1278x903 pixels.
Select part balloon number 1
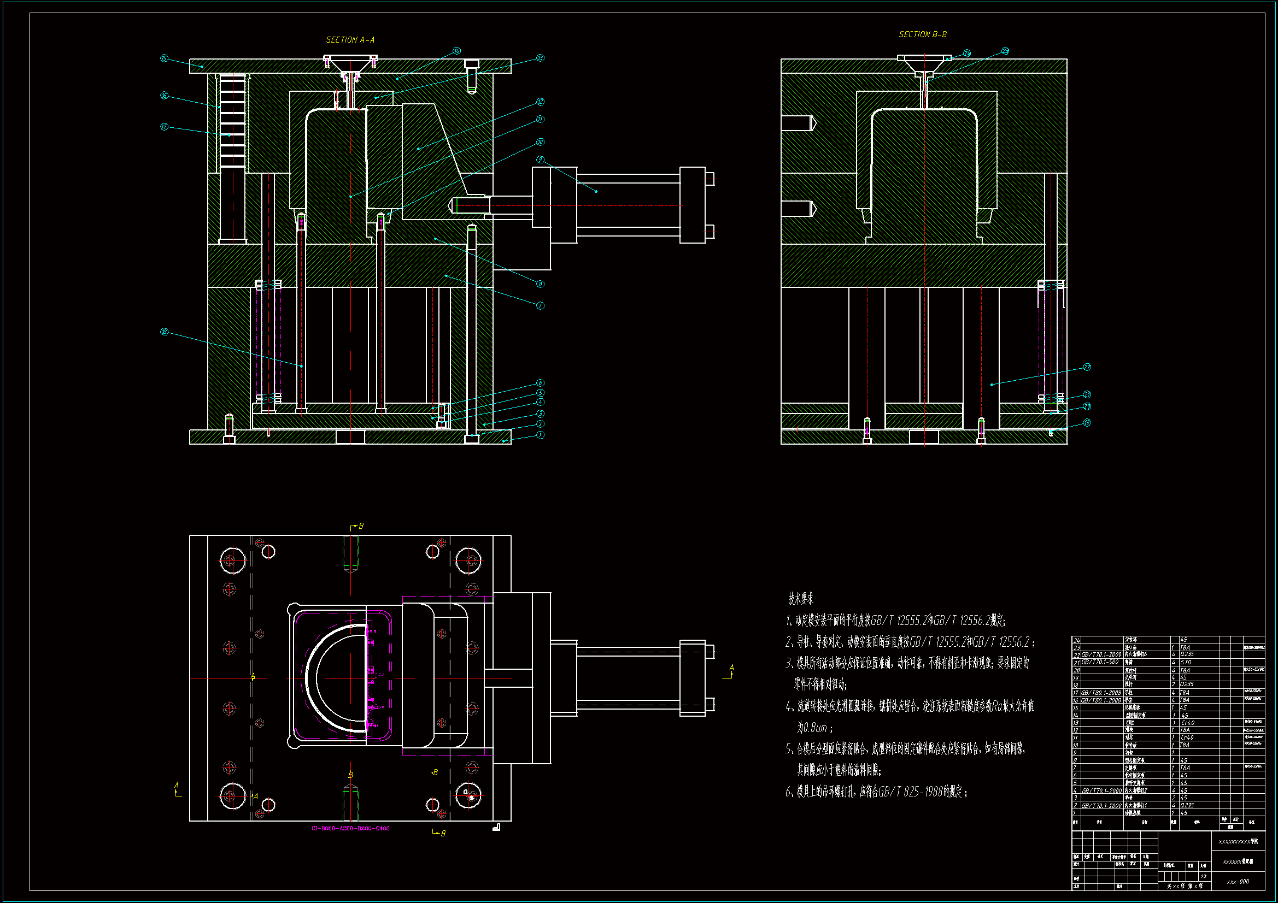540,435
